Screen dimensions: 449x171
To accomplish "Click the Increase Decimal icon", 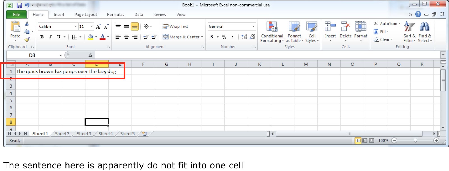I will (244, 37).
